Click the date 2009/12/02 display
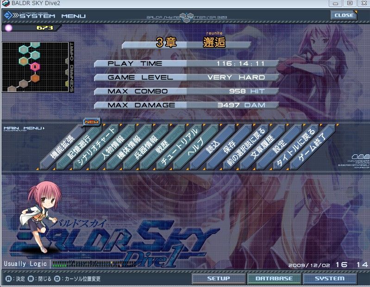Image resolution: width=370 pixels, height=287 pixels. click(309, 265)
